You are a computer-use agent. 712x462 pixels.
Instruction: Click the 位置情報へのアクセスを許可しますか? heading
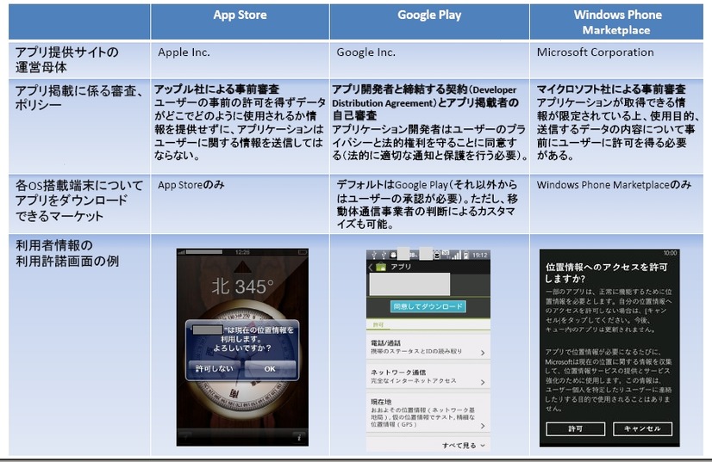point(607,273)
